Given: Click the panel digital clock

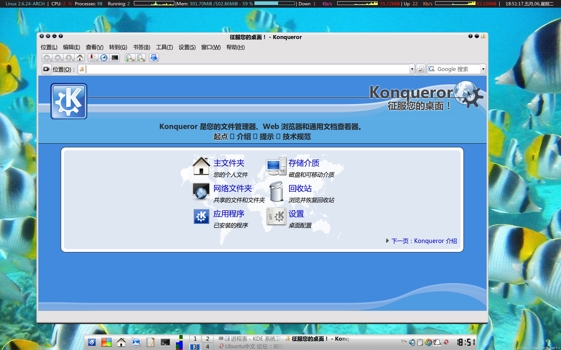Looking at the screenshot, I should (x=466, y=342).
